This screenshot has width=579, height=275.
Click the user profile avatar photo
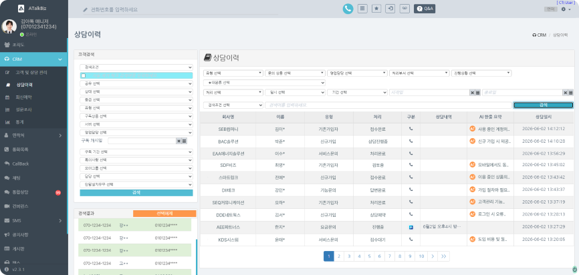click(9, 27)
